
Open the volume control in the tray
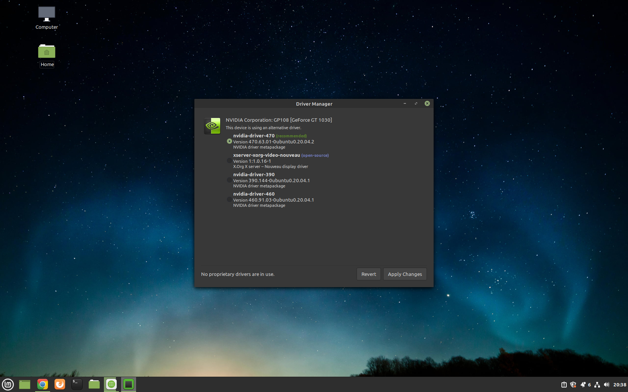[x=606, y=385]
